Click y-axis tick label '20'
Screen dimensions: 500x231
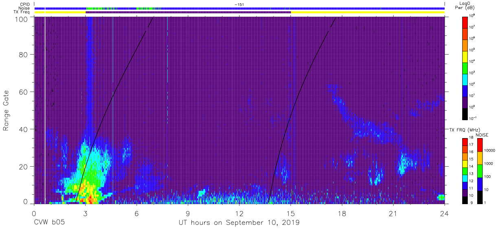[23, 167]
